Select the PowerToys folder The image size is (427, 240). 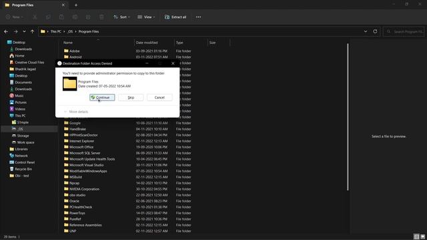(x=77, y=213)
